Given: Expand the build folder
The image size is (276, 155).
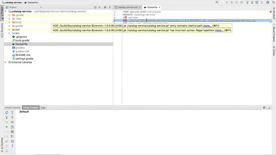Looking at the screenshot, I should coord(9,22).
